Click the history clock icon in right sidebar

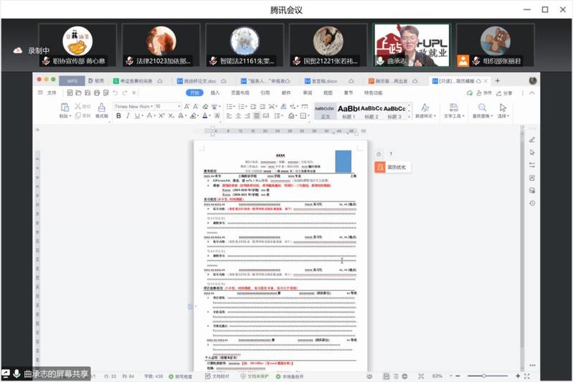click(531, 203)
